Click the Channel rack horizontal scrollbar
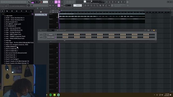This screenshot has height=97, width=173. pyautogui.click(x=65, y=41)
